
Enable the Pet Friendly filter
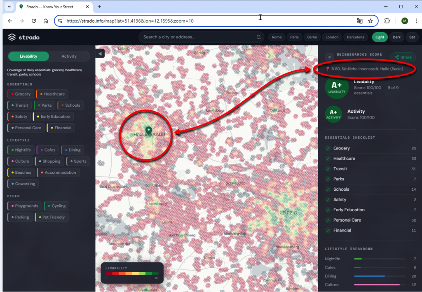tap(52, 217)
